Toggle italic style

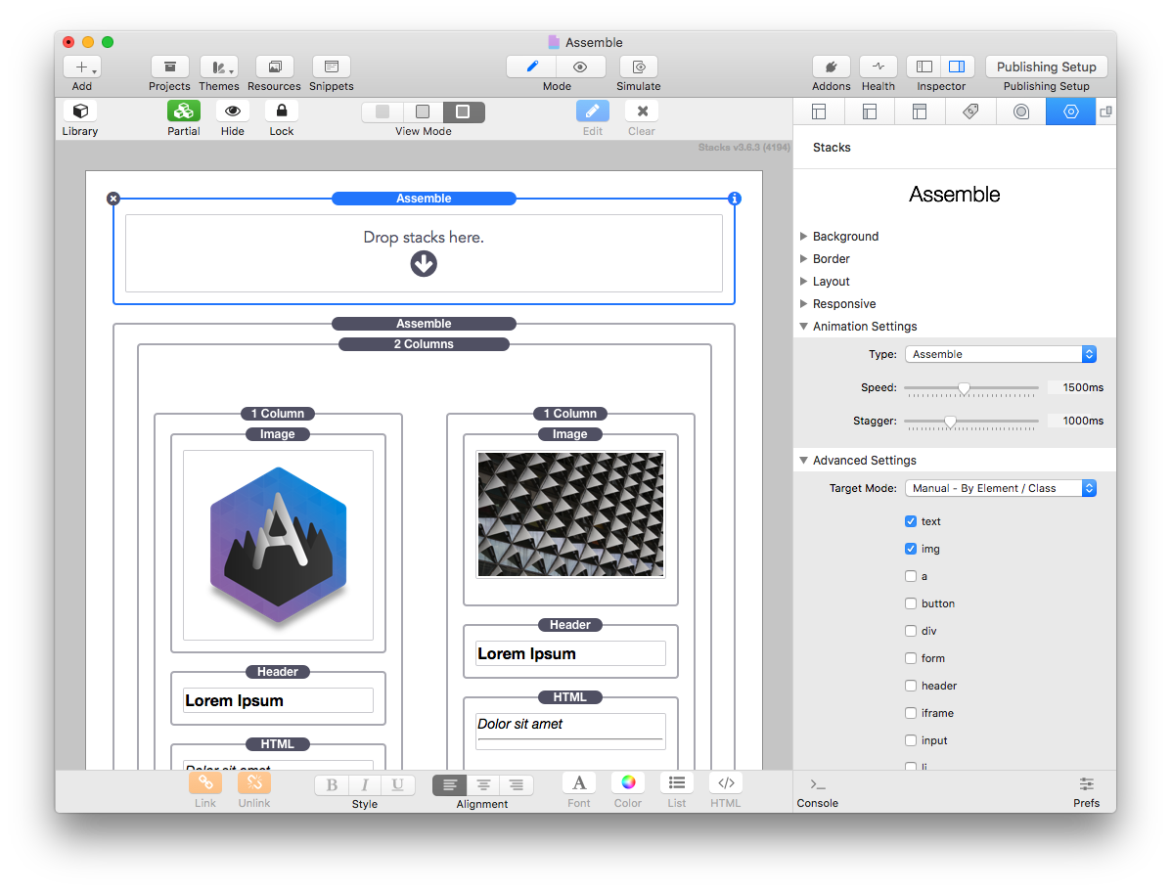click(365, 785)
